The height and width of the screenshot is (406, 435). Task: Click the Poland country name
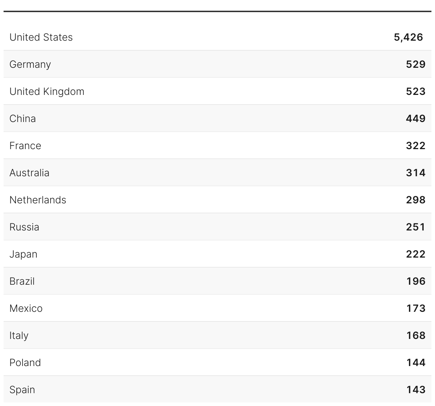pos(25,362)
